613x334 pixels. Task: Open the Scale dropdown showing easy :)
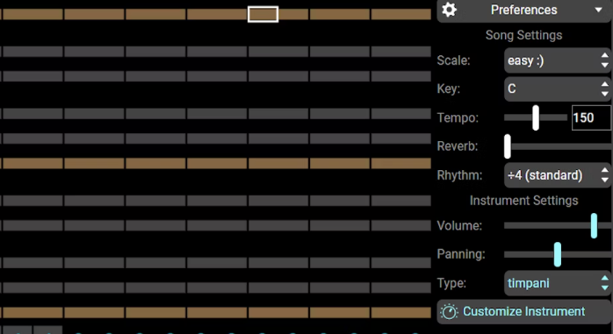[x=557, y=60]
